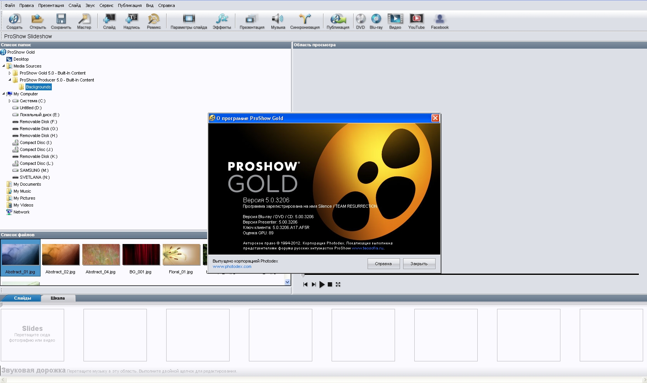Viewport: 647px width, 383px height.
Task: Expand the Система (C:) drive
Action: (10, 101)
